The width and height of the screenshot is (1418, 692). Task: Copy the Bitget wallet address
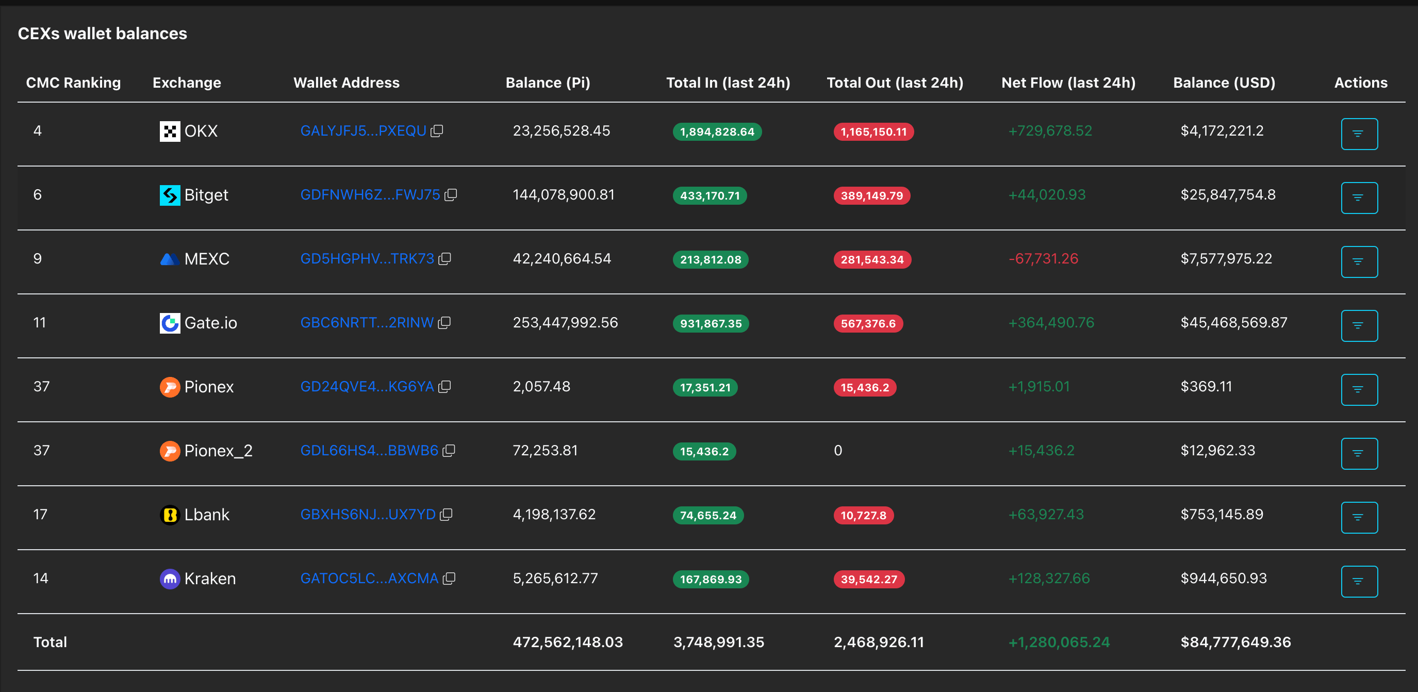point(450,195)
